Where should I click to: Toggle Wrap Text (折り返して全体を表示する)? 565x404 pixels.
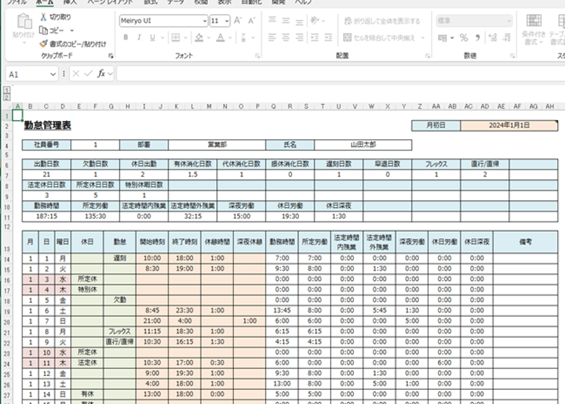383,21
